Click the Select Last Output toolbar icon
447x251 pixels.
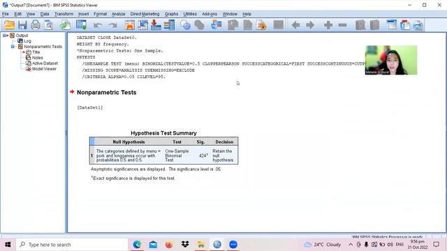click(217, 25)
